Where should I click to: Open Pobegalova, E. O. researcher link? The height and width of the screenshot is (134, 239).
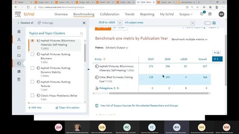pyautogui.click(x=109, y=88)
